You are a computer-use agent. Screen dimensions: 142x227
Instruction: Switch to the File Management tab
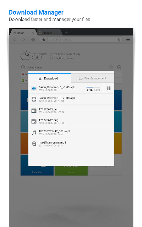[93, 78]
